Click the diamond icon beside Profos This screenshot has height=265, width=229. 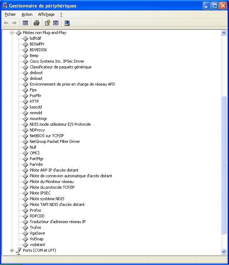pos(25,210)
